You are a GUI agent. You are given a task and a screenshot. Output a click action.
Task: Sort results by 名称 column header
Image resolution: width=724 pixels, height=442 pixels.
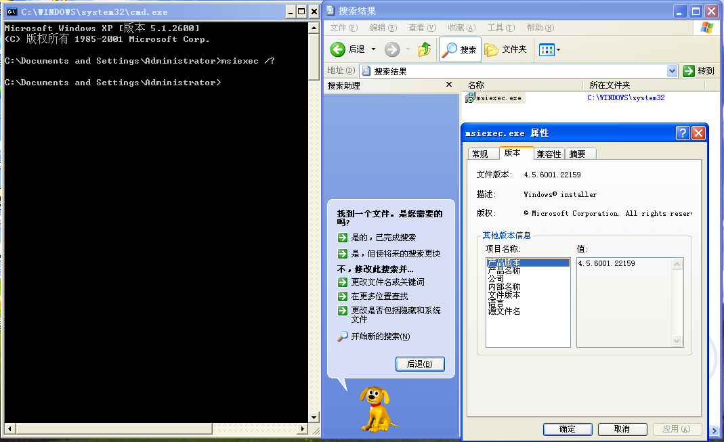point(522,85)
